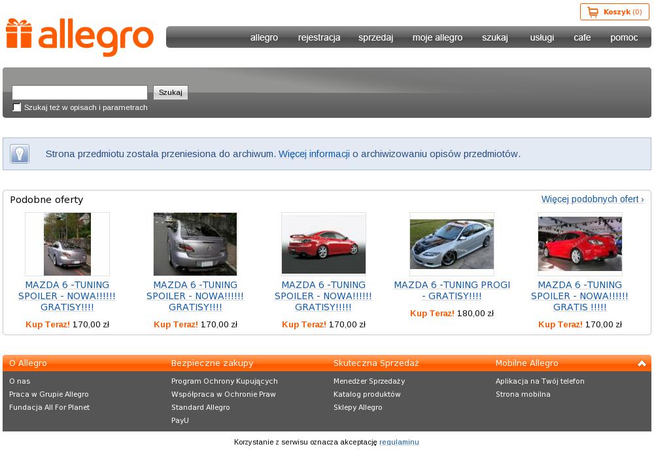Open the 'regulaminu' terms link
Screen dimensions: 654x455
click(399, 442)
